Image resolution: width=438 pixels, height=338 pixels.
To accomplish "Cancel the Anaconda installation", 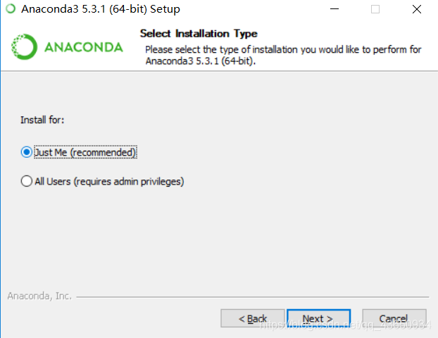I will tap(394, 318).
